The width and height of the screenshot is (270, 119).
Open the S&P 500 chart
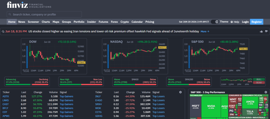click(x=216, y=56)
